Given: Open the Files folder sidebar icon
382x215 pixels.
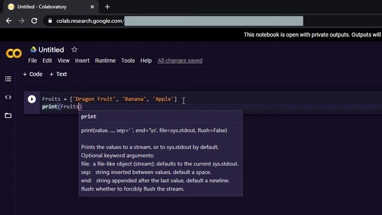Looking at the screenshot, I should coord(8,115).
